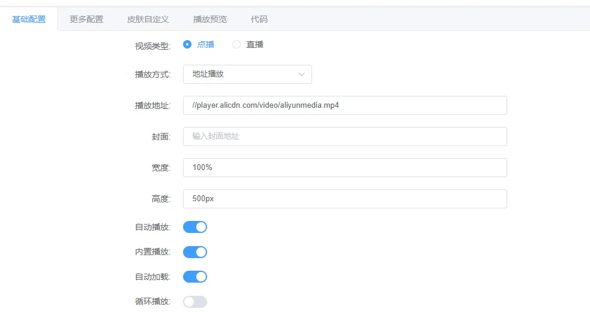Open the 代码 tab
The image size is (590, 312).
pos(259,19)
